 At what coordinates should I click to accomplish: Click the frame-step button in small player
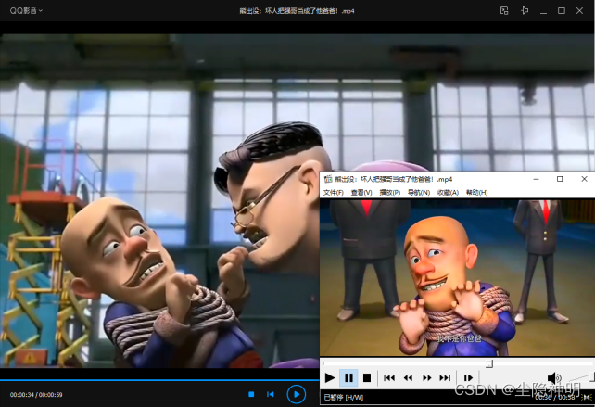click(x=468, y=377)
